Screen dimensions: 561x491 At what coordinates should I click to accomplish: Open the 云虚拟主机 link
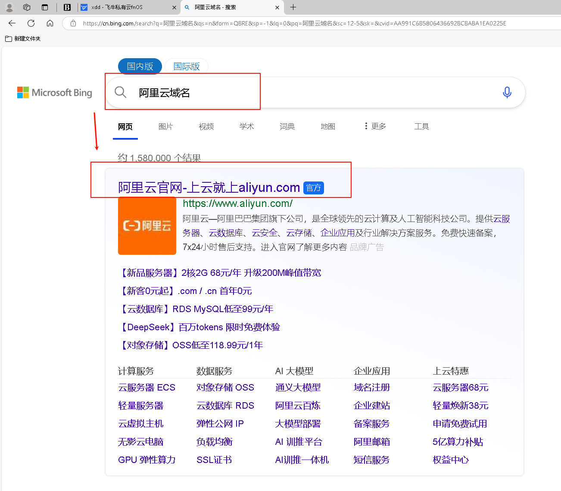(x=141, y=424)
